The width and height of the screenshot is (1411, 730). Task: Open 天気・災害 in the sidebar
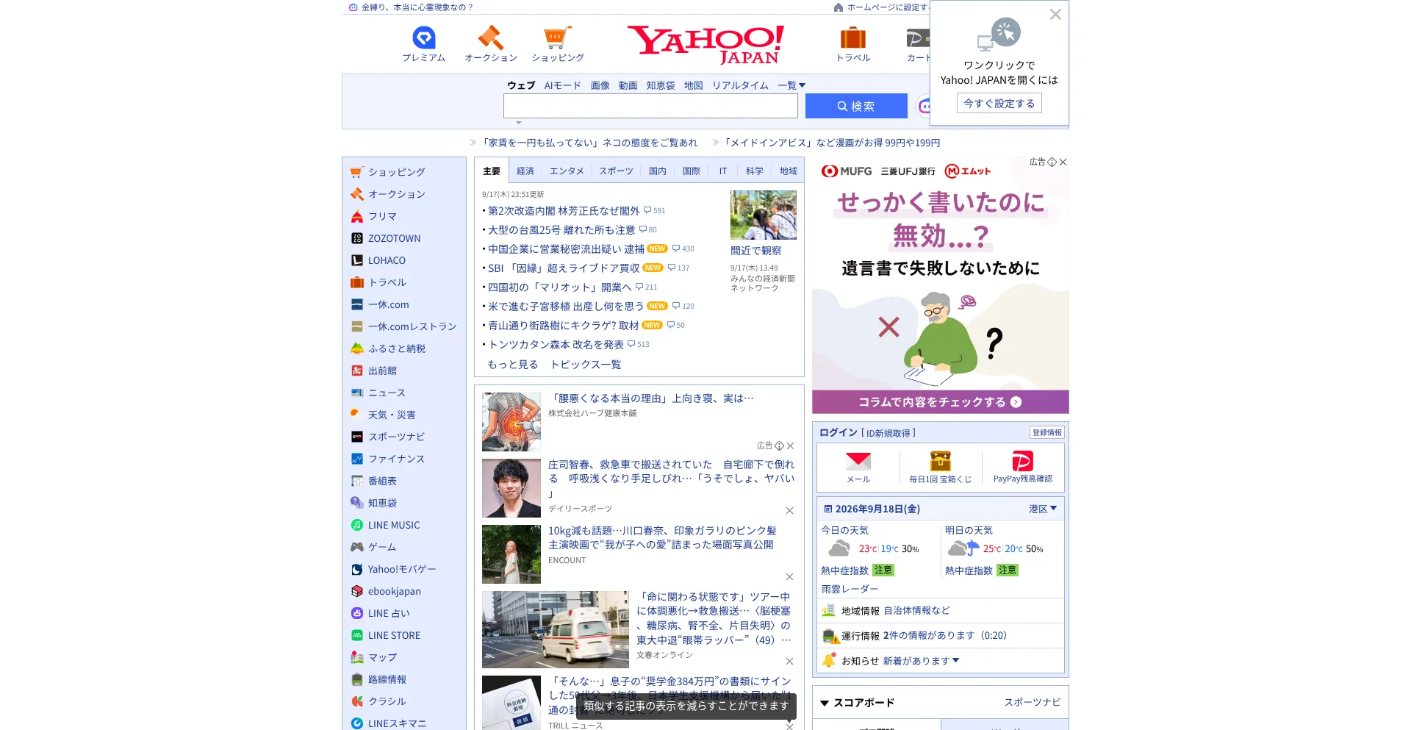click(x=392, y=415)
